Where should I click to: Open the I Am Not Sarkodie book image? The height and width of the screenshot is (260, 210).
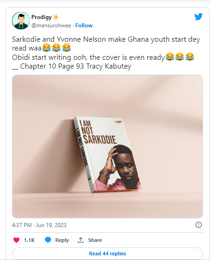coord(108,146)
